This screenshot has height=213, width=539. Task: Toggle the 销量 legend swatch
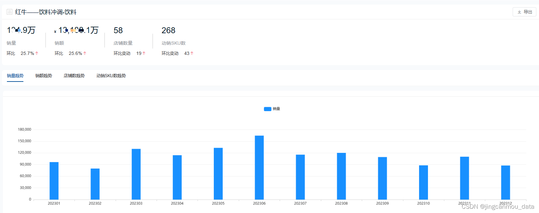coord(268,109)
